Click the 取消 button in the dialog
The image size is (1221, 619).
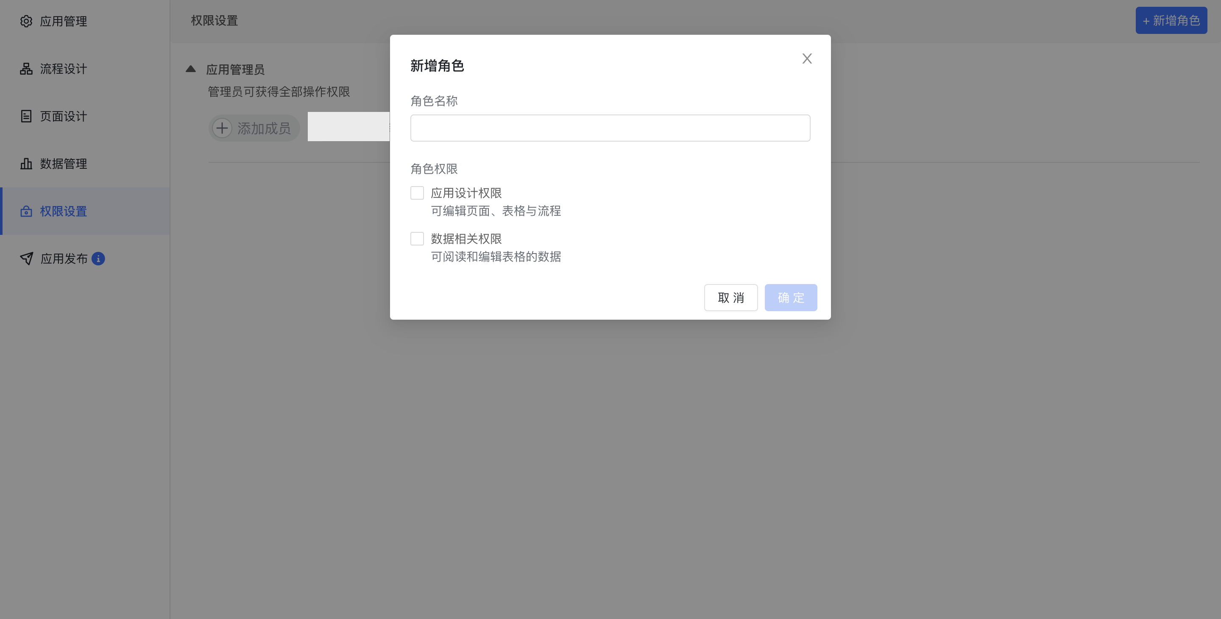coord(730,298)
